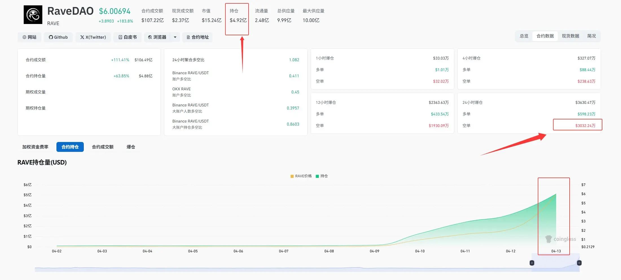Click the RAVE ticker symbol

tap(53, 23)
